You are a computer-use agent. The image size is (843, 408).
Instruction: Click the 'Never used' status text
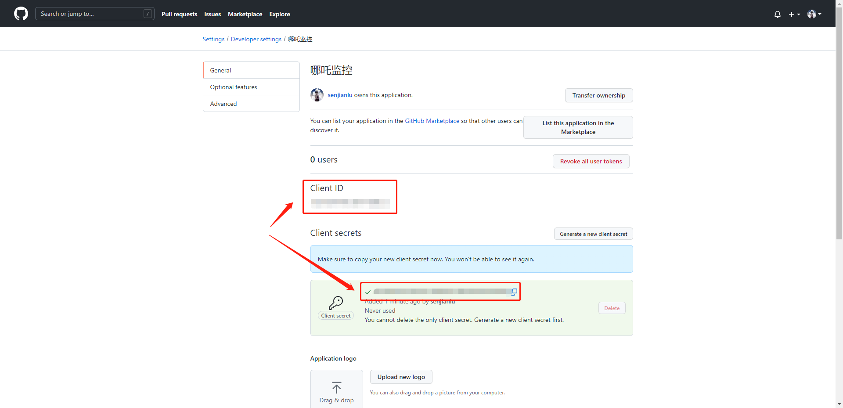[380, 311]
